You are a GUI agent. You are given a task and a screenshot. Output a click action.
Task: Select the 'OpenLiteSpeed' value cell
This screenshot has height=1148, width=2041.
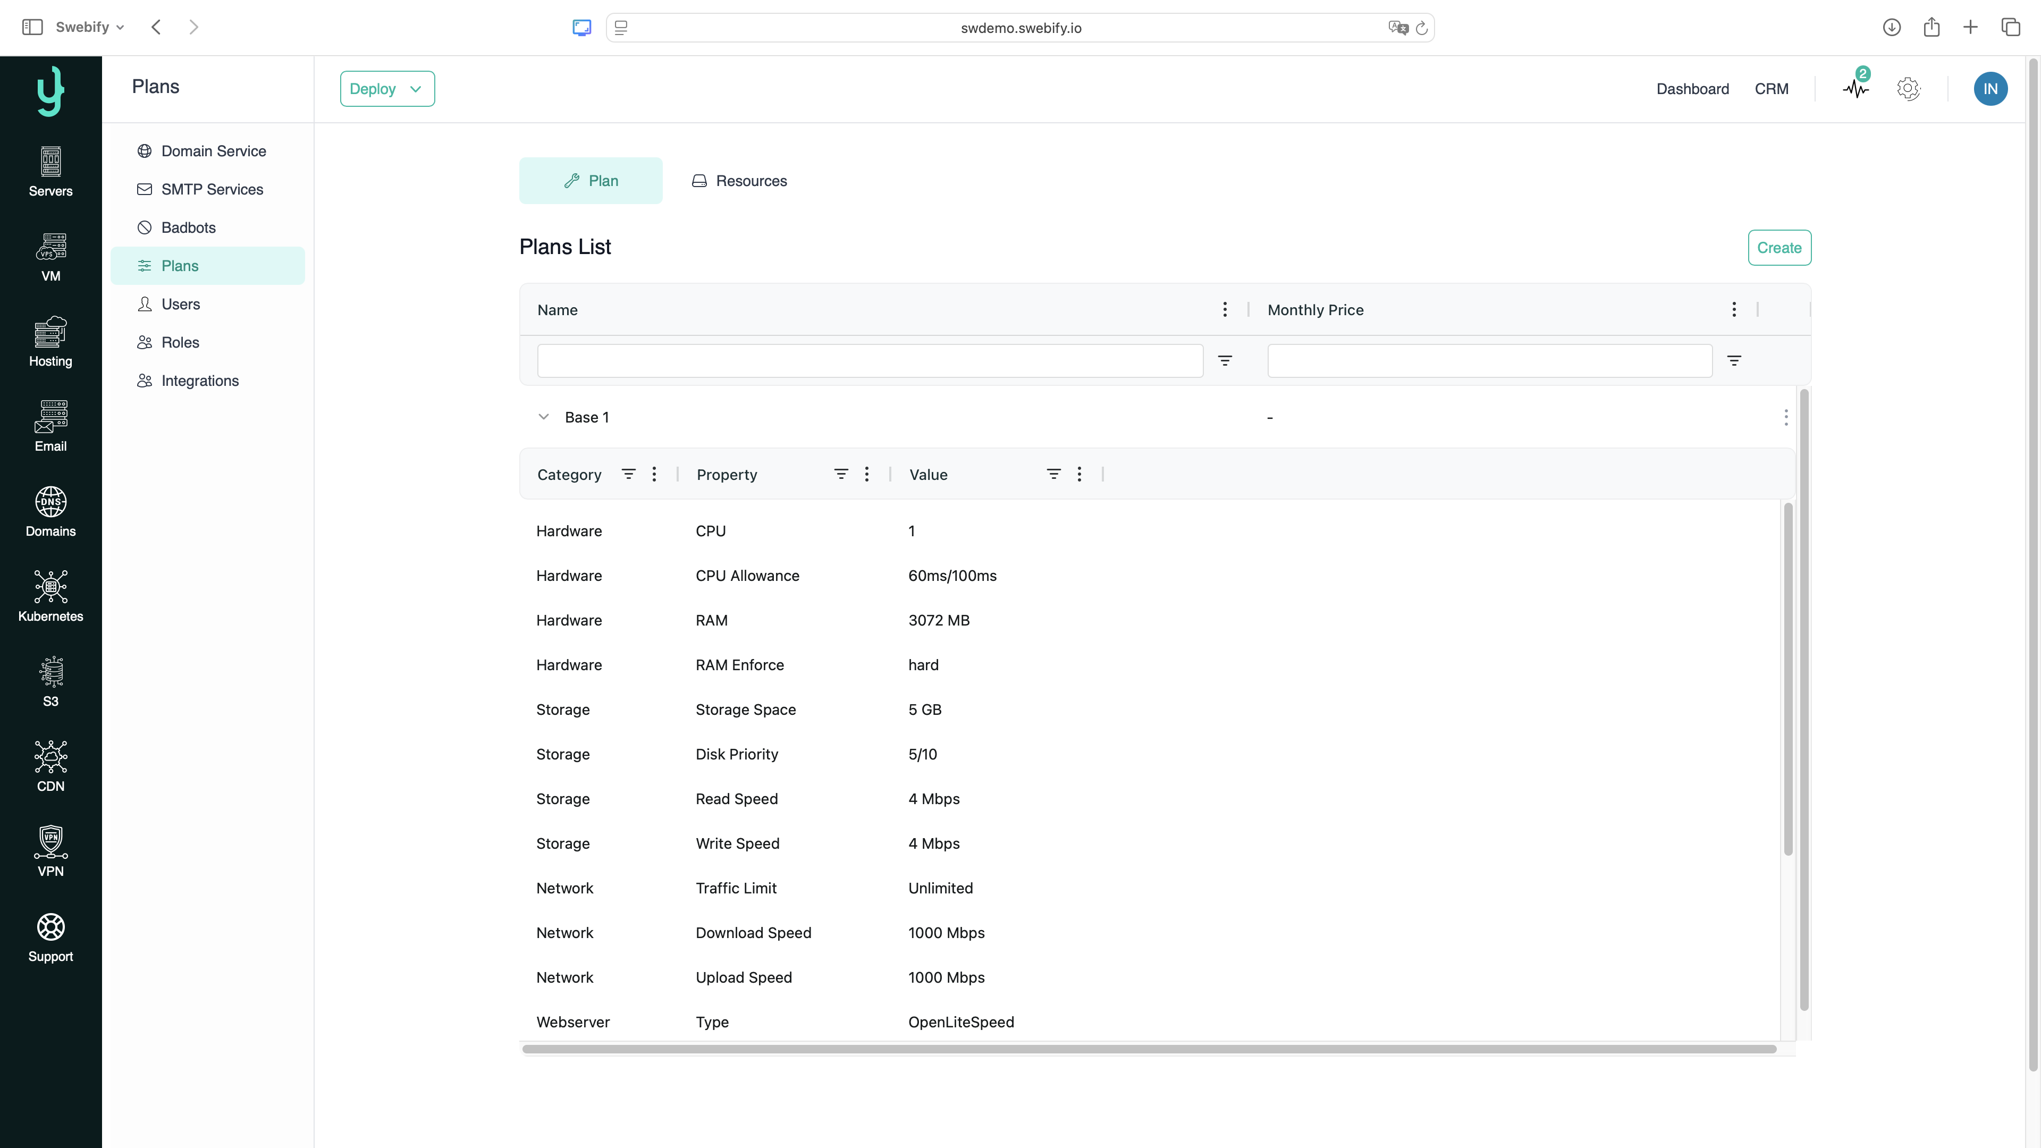coord(961,1022)
